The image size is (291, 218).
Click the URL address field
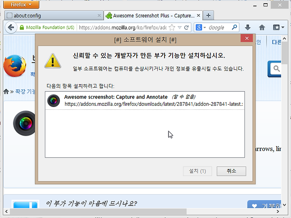[x=122, y=27]
